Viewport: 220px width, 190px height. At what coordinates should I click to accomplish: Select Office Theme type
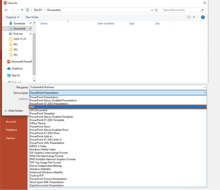(x=118, y=123)
